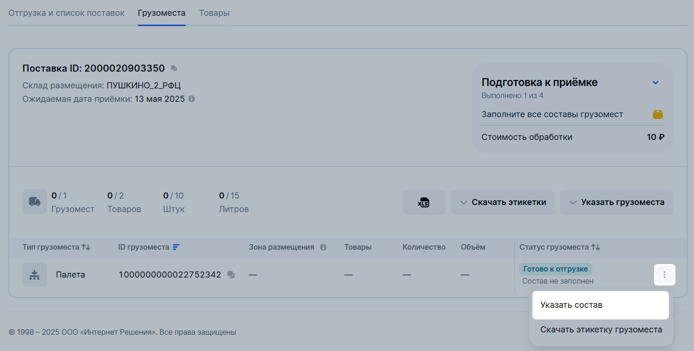694x351 pixels.
Task: Click the 0 / 2 Товаров counter
Action: tap(124, 202)
